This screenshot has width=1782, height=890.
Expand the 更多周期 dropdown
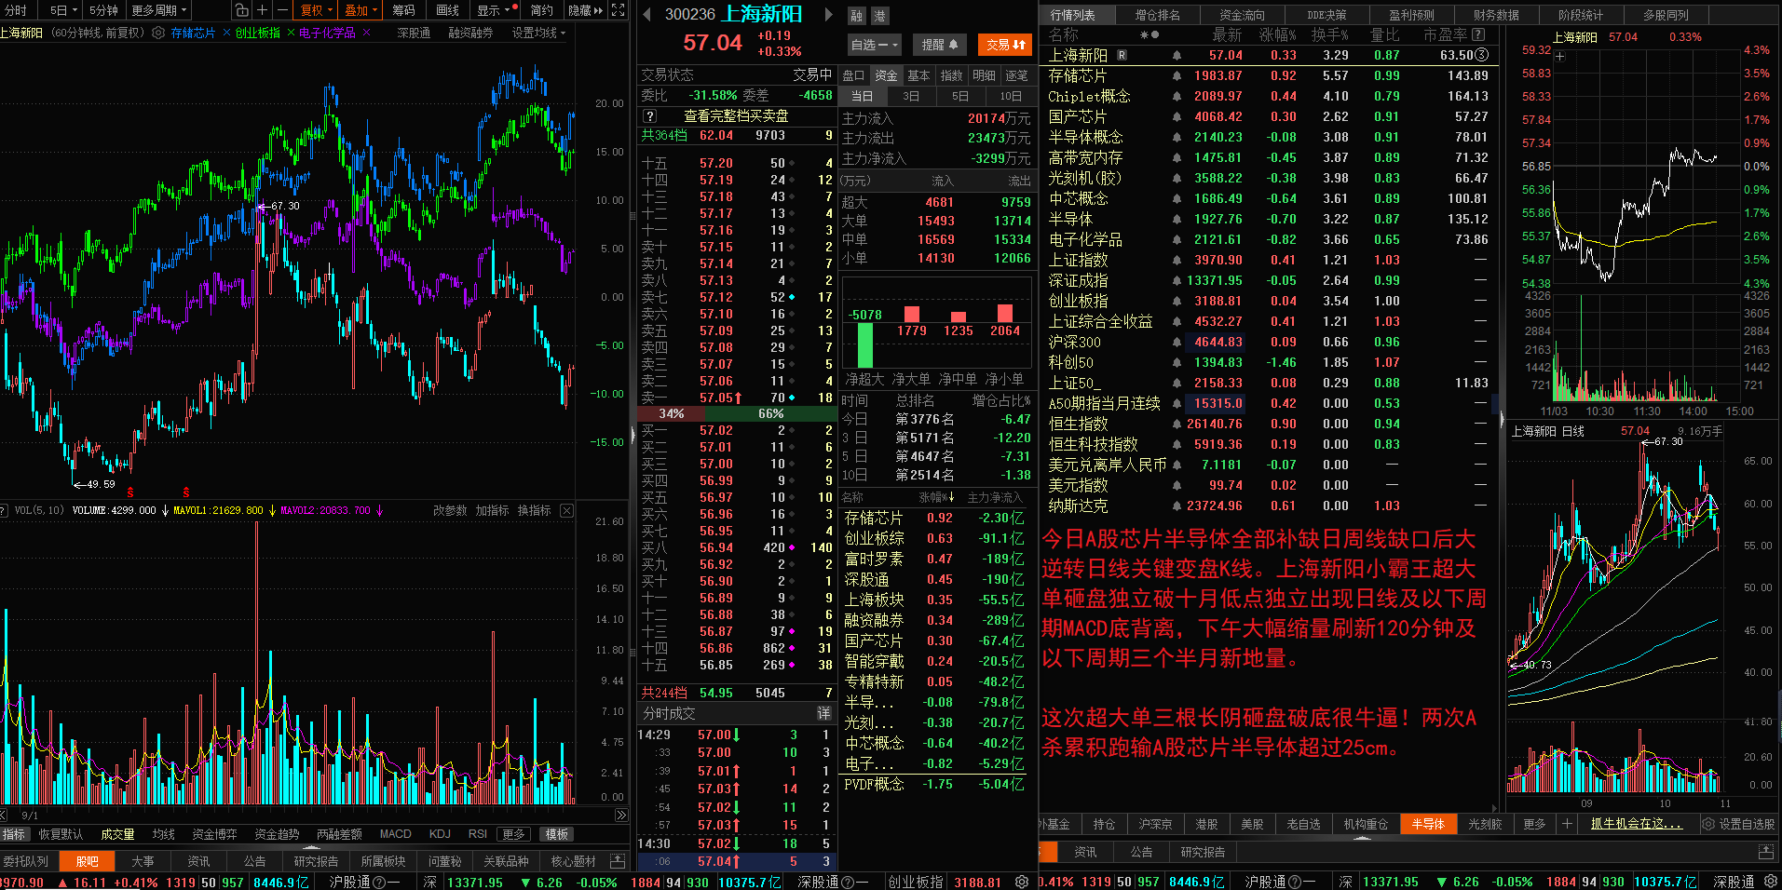(x=159, y=10)
